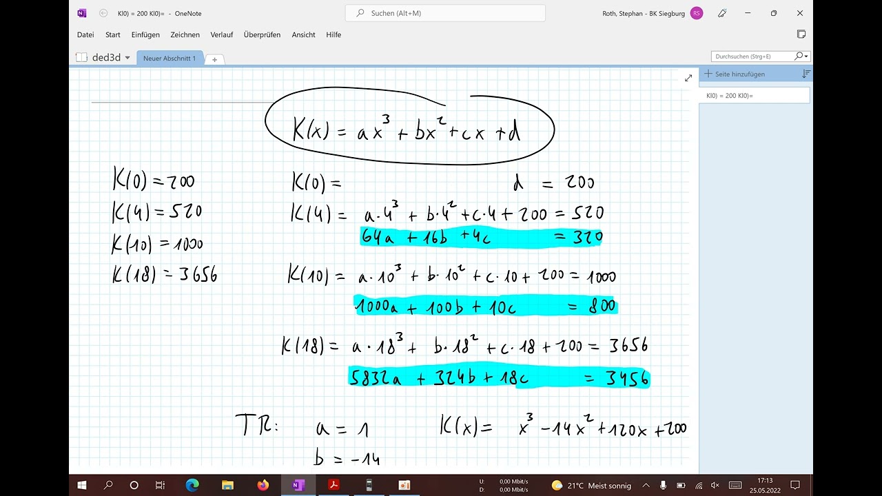The image size is (882, 496).
Task: Add a new section with the plus tab
Action: [214, 59]
